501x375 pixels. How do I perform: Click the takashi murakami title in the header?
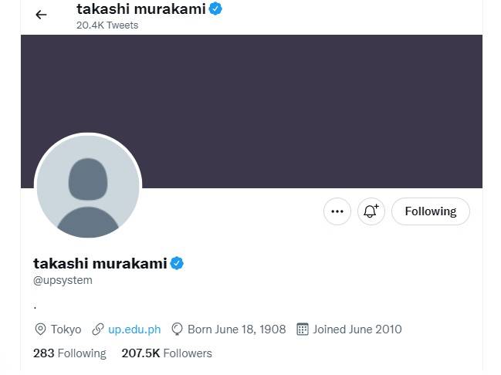pyautogui.click(x=140, y=9)
